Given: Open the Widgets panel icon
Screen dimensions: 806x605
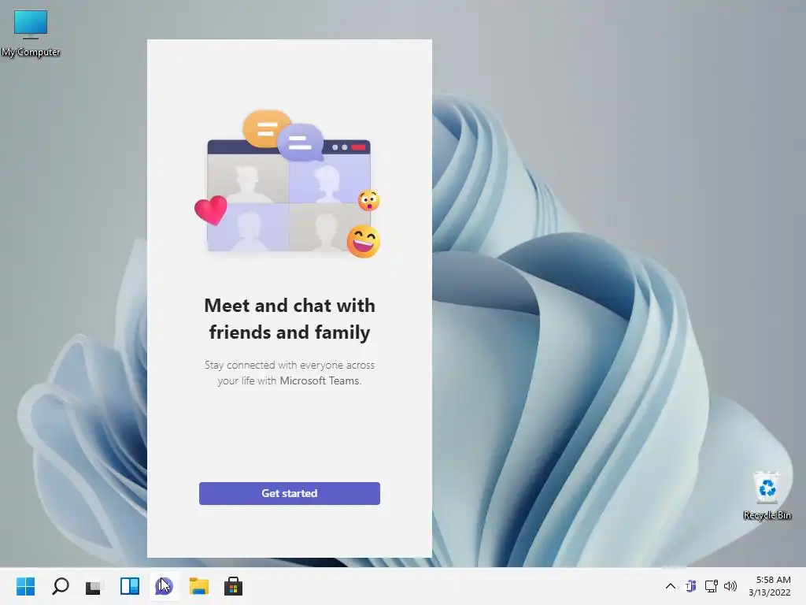Looking at the screenshot, I should point(130,586).
